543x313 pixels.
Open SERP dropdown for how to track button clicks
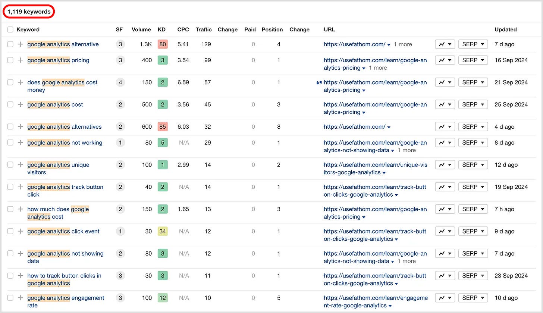[x=473, y=276]
